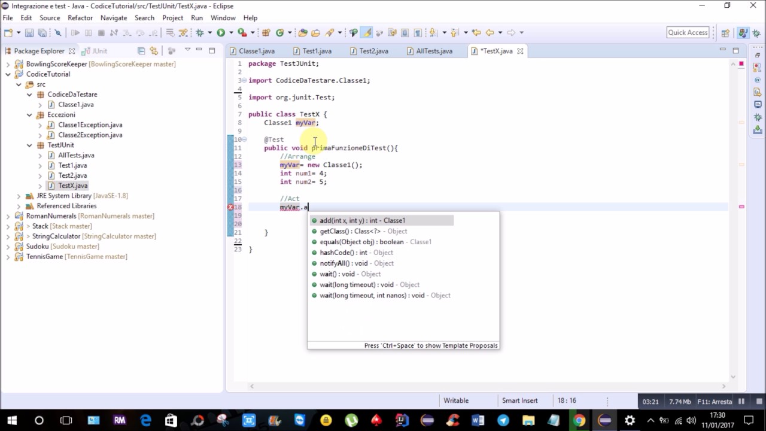
Task: Click Open Perspective icon near Quick Access
Action: (725, 33)
